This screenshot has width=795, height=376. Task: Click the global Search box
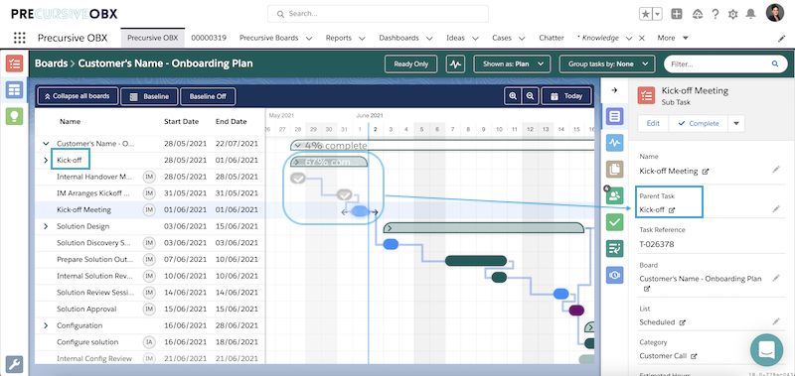[x=379, y=14]
